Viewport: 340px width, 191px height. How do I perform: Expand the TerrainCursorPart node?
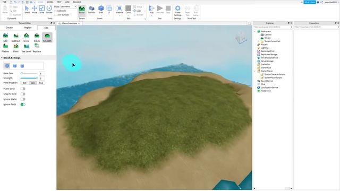click(x=258, y=41)
